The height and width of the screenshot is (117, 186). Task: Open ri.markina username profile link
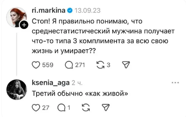point(49,10)
